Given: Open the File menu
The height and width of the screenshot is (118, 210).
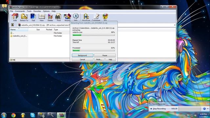Looking at the screenshot, I should pyautogui.click(x=11, y=11).
